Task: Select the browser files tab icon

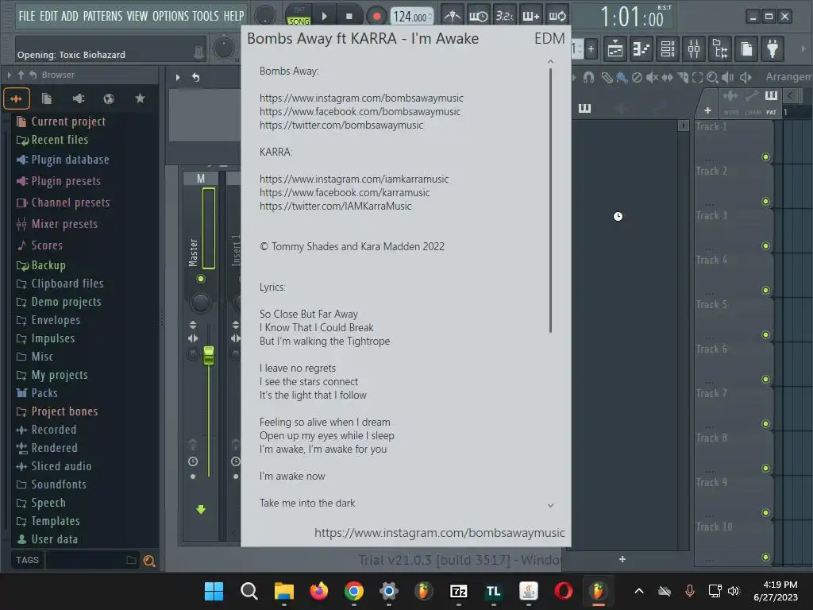Action: 47,98
